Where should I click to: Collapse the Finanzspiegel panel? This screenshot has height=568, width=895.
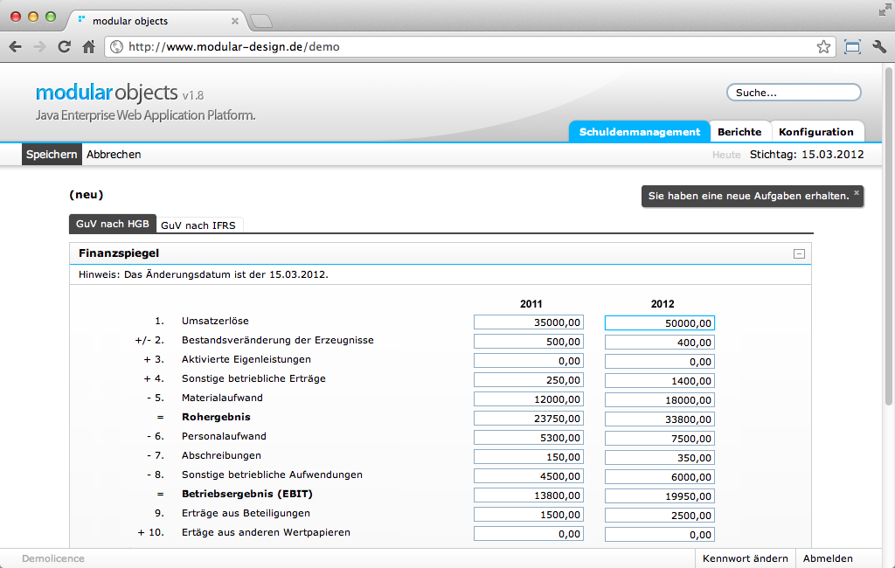[x=799, y=253]
